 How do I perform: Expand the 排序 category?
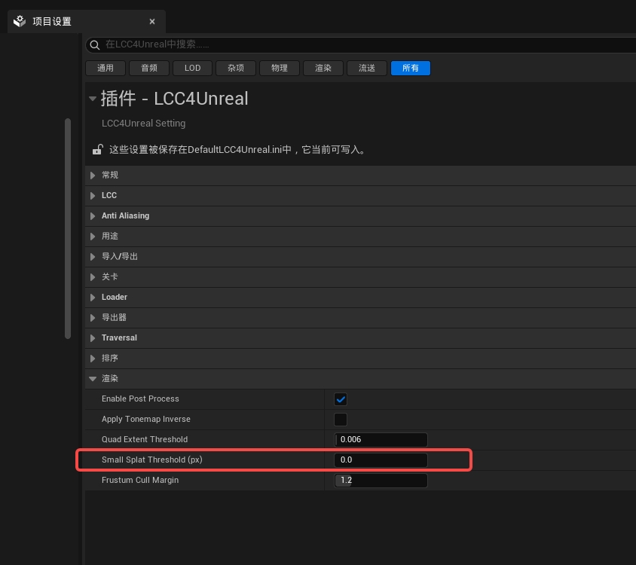[x=93, y=358]
